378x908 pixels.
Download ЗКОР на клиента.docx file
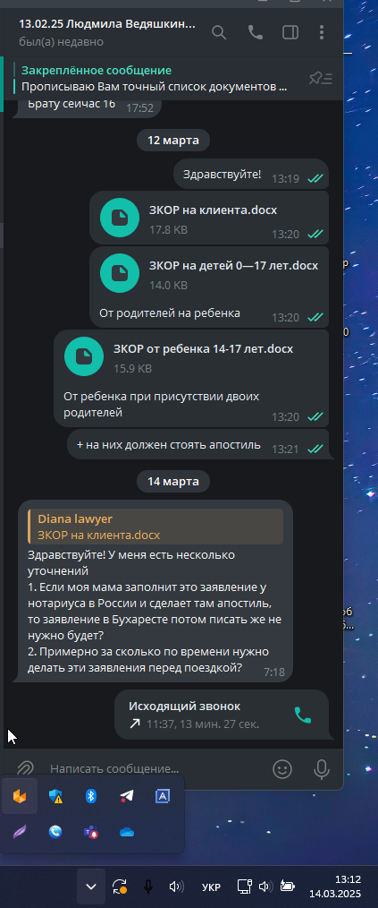point(120,218)
